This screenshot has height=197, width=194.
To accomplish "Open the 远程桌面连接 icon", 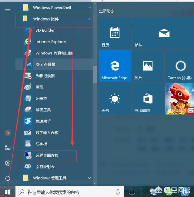I will point(28,155).
